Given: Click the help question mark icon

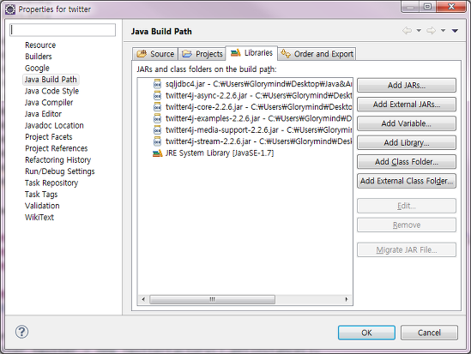Looking at the screenshot, I should tap(21, 332).
